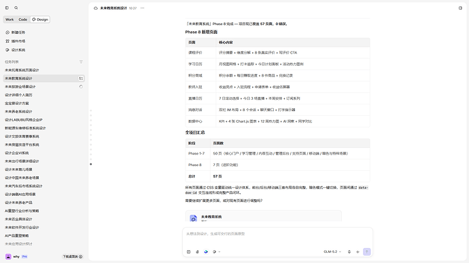The height and width of the screenshot is (263, 469).
Task: Open task AI产品重塑策略
Action: pos(44,236)
